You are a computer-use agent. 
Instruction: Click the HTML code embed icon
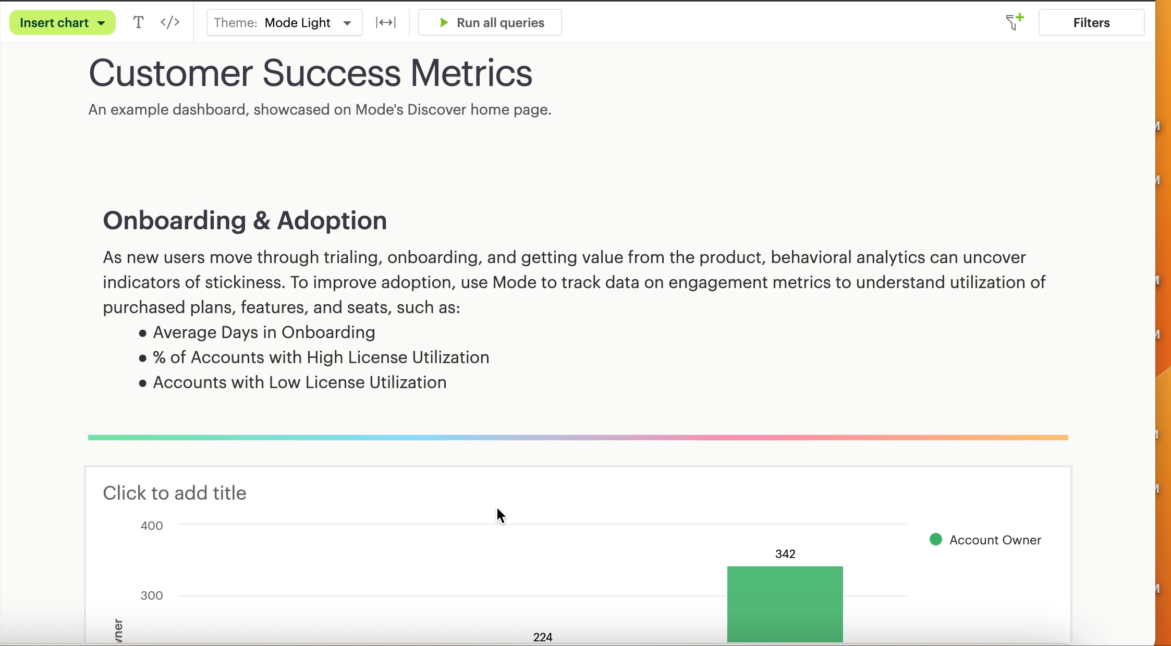pos(170,22)
